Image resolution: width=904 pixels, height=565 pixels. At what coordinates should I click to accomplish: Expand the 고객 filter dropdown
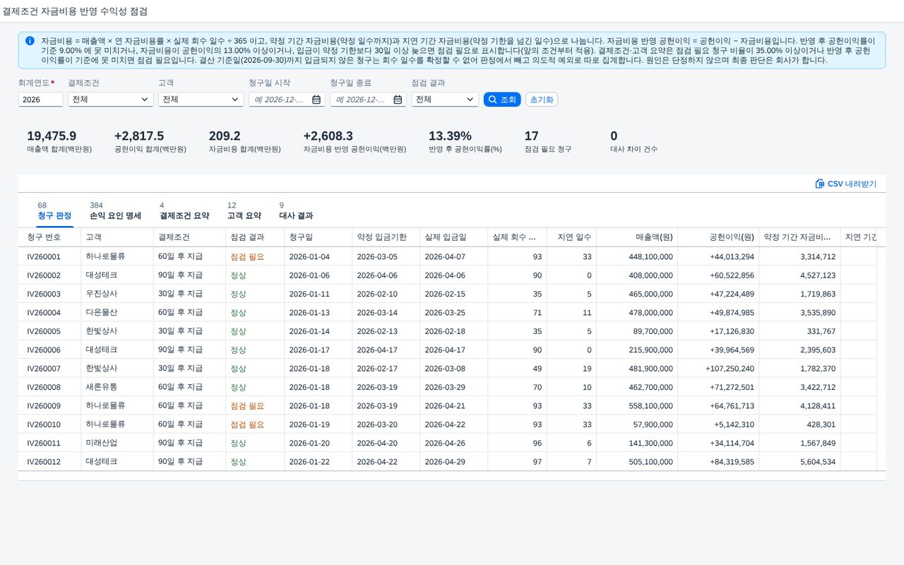[x=236, y=100]
